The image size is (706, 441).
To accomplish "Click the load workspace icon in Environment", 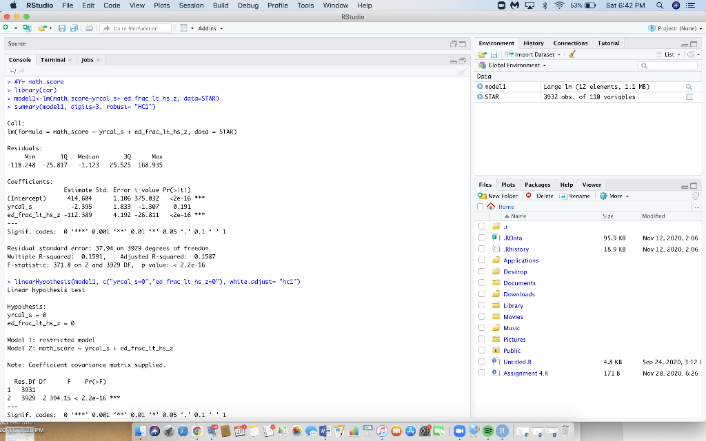I will [x=483, y=54].
